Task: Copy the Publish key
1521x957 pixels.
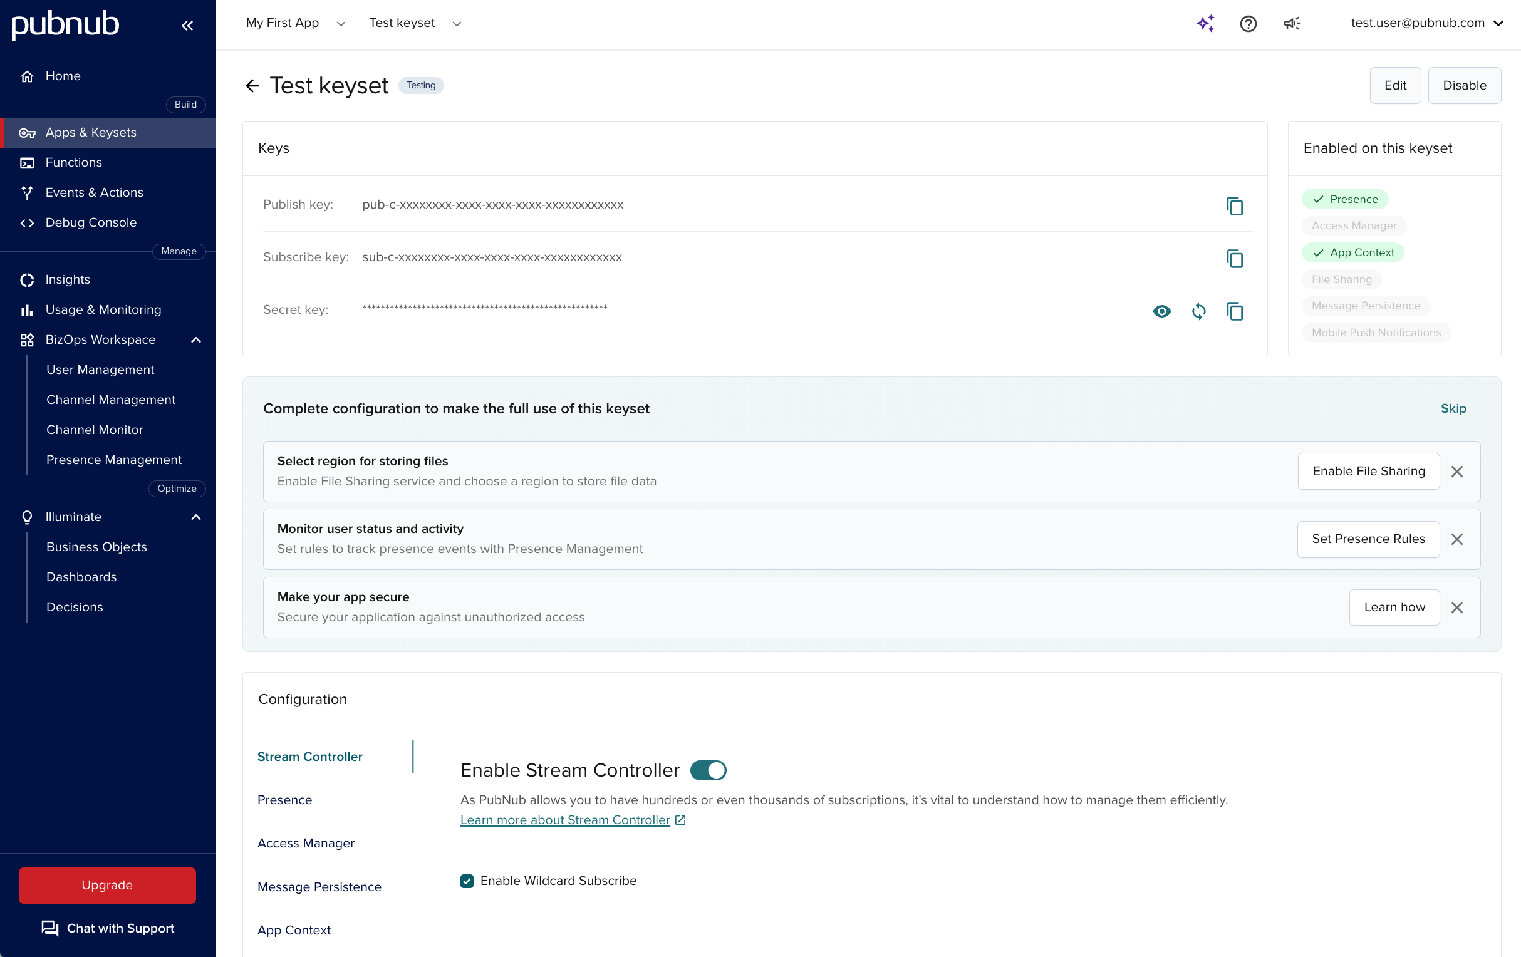Action: click(1234, 206)
